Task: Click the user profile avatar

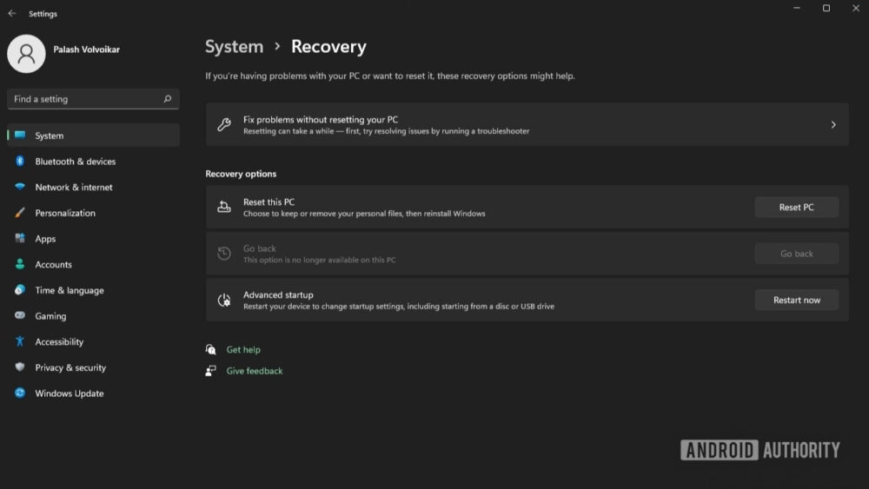Action: pos(26,54)
